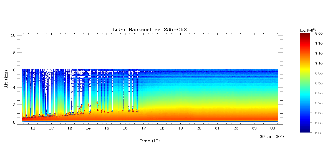Screen dimensions: 333x166
Task: Click the time tick label 14
Action: (88, 128)
